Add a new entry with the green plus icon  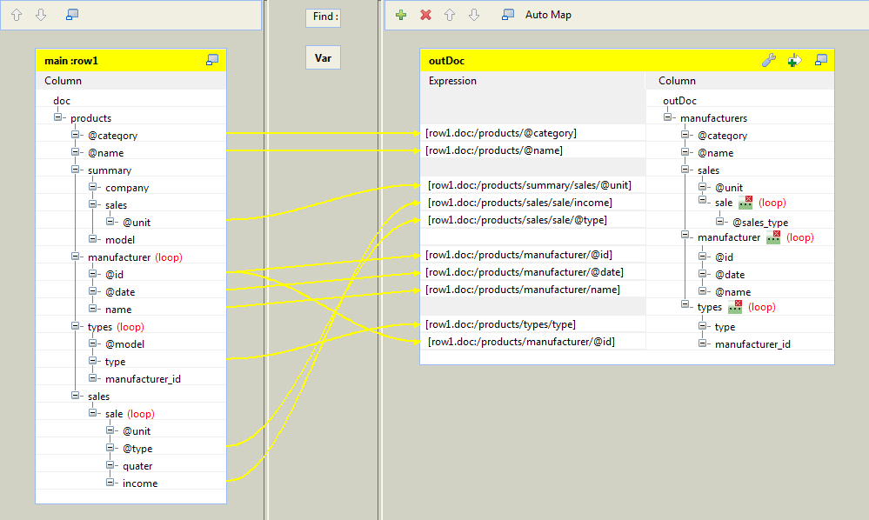[x=399, y=14]
